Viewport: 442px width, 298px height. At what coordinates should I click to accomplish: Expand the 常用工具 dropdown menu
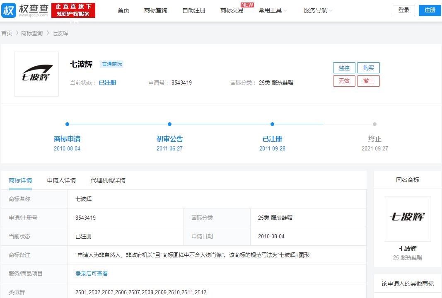tap(273, 10)
